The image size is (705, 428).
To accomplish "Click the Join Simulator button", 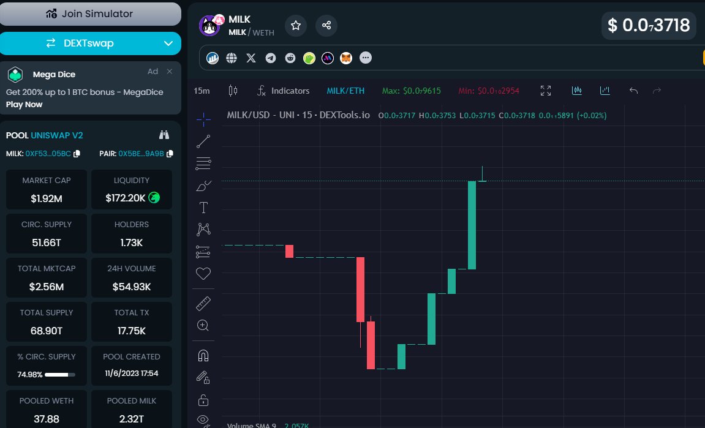I will pyautogui.click(x=91, y=13).
